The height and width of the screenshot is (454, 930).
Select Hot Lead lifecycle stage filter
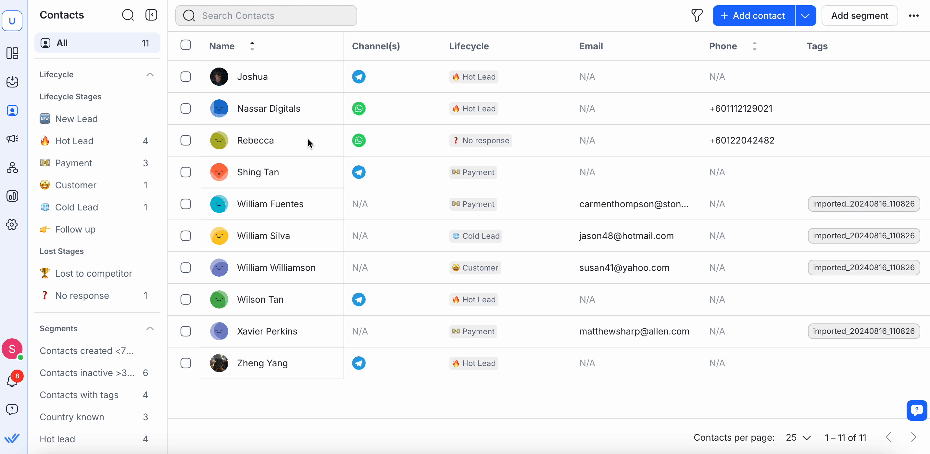[x=74, y=141]
